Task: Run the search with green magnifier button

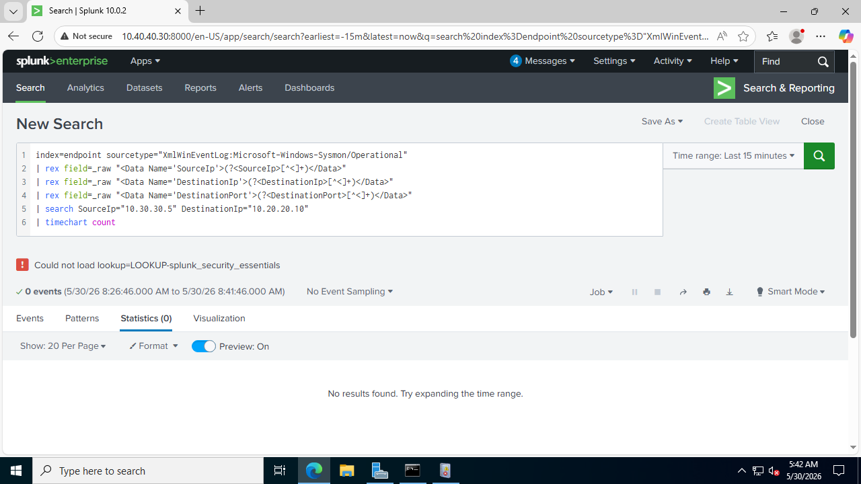Action: [819, 155]
